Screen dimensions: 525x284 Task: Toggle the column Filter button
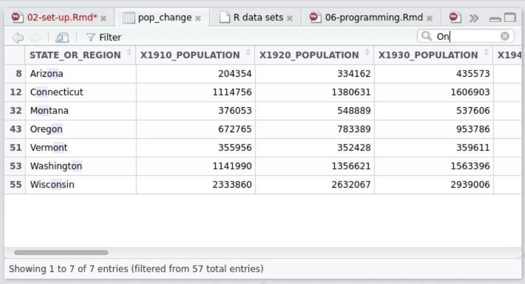[x=105, y=37]
